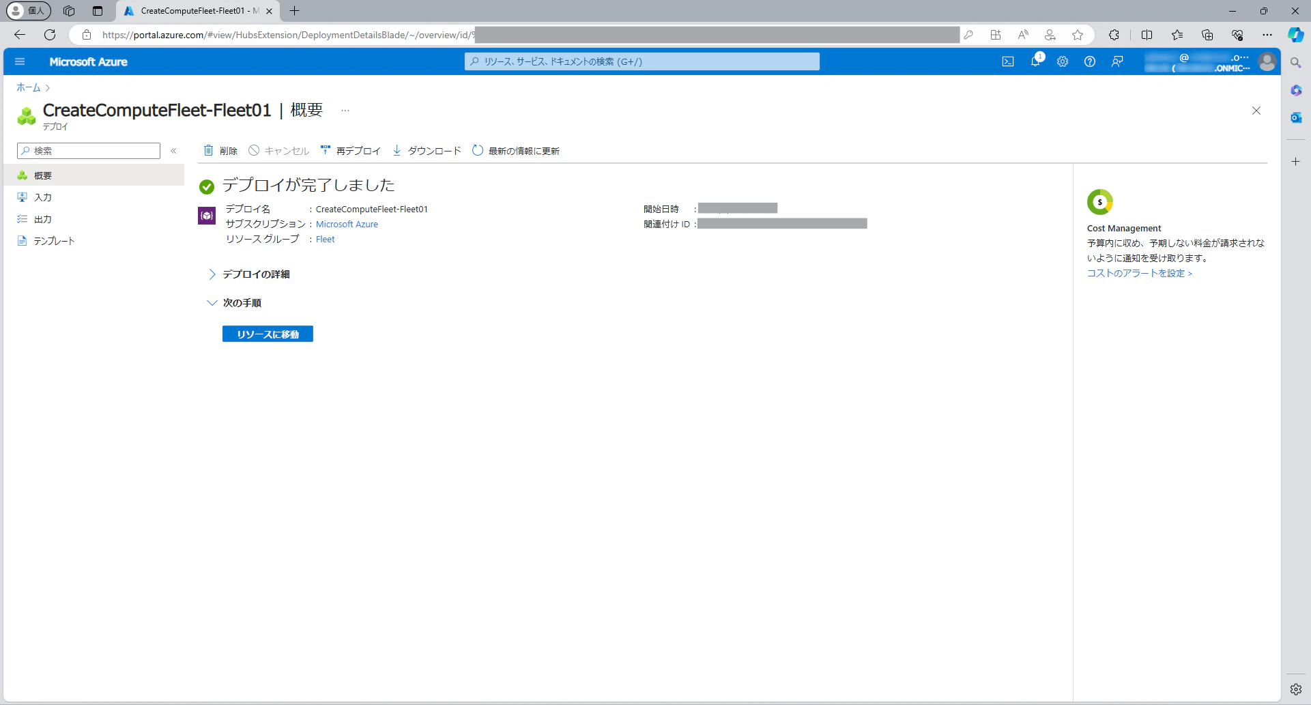This screenshot has height=705, width=1311.
Task: Click the リソースに移動 button
Action: click(268, 334)
